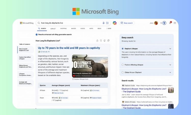Select Oldest Known Elephant radio button
Viewport: 191px width, 115px height.
tap(122, 72)
